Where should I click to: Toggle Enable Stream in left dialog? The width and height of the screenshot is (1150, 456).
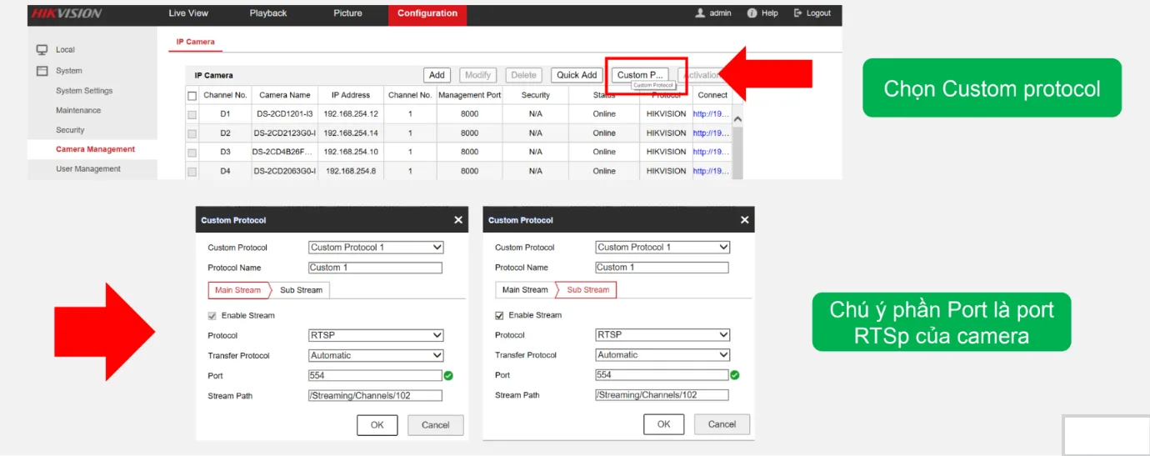[x=212, y=316]
